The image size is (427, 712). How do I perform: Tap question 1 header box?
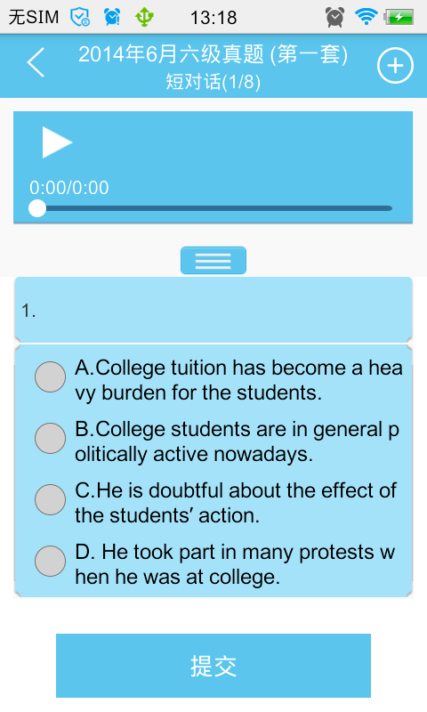[x=213, y=310]
